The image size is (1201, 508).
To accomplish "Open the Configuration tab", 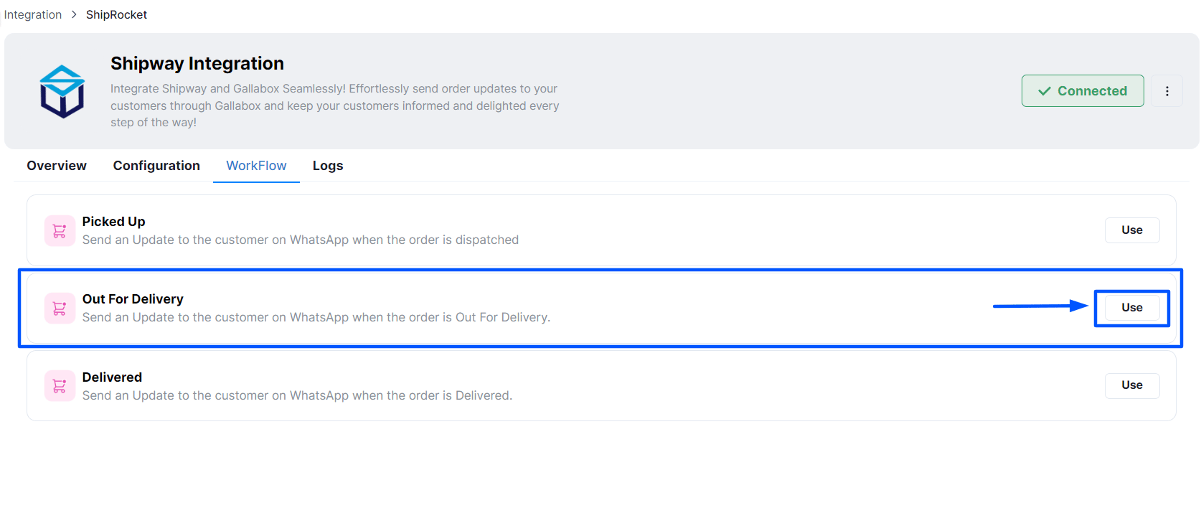I will click(x=156, y=166).
